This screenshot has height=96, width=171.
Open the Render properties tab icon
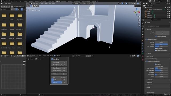[143, 26]
